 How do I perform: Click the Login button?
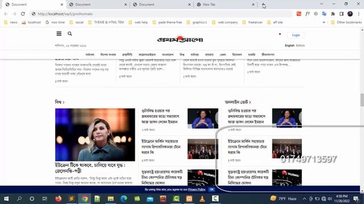(x=296, y=35)
